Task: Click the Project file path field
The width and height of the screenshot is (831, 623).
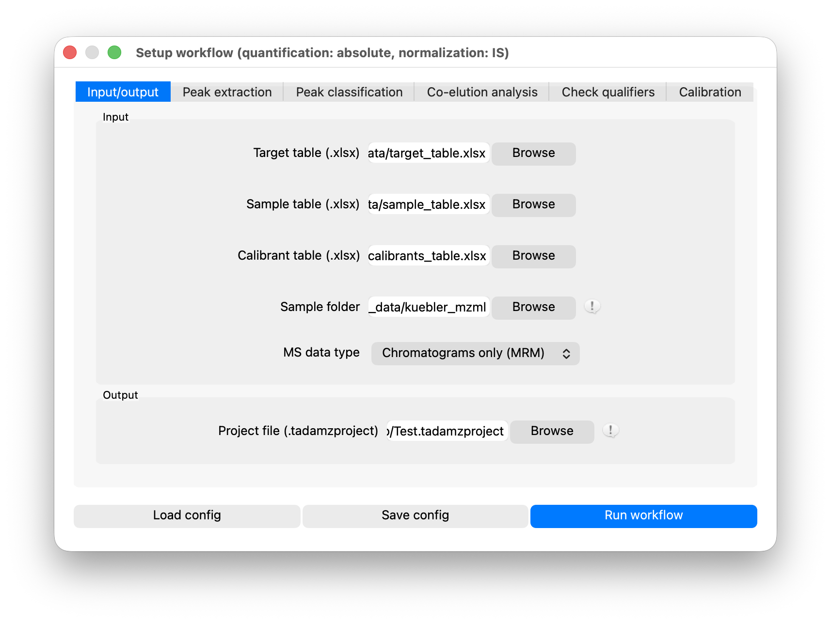Action: 447,431
